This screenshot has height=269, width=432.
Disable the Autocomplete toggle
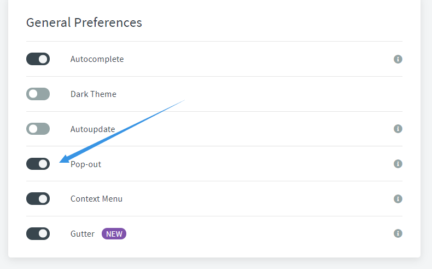38,59
